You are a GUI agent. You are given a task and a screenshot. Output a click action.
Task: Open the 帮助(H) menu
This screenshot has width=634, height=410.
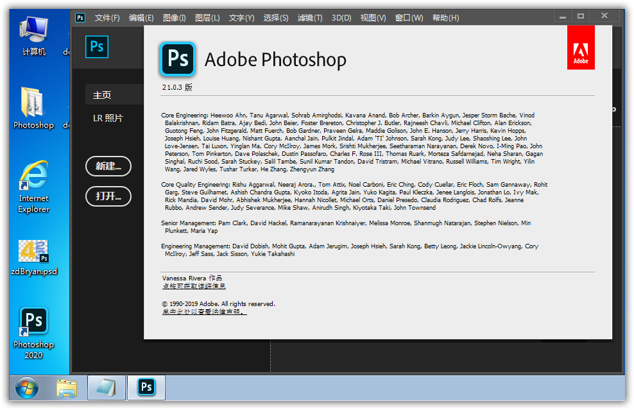pos(445,18)
